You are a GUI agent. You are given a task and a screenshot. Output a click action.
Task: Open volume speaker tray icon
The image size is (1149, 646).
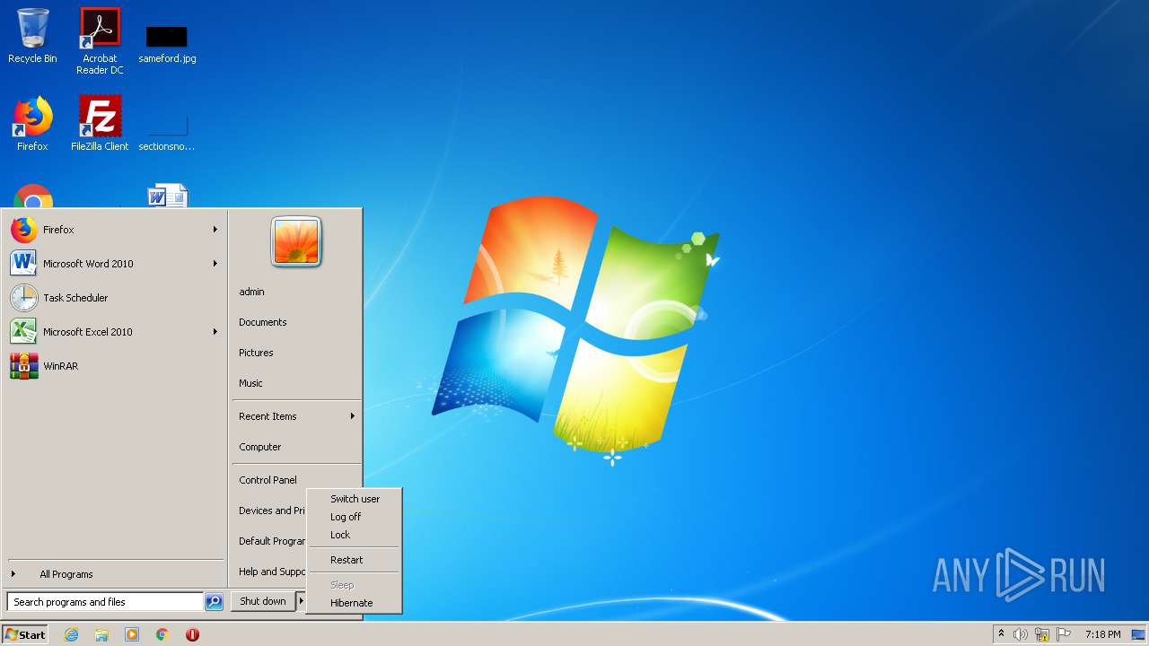pyautogui.click(x=1021, y=634)
